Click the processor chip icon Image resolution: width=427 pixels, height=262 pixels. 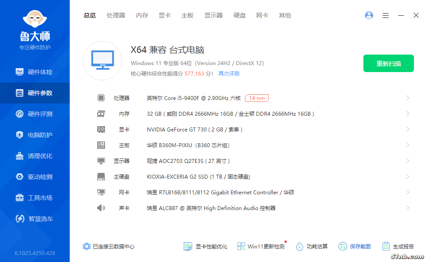101,98
